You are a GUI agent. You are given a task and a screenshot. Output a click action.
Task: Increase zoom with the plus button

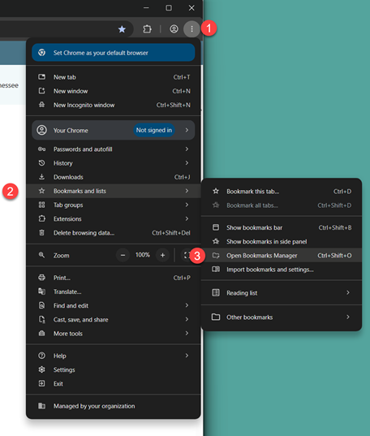tap(162, 255)
